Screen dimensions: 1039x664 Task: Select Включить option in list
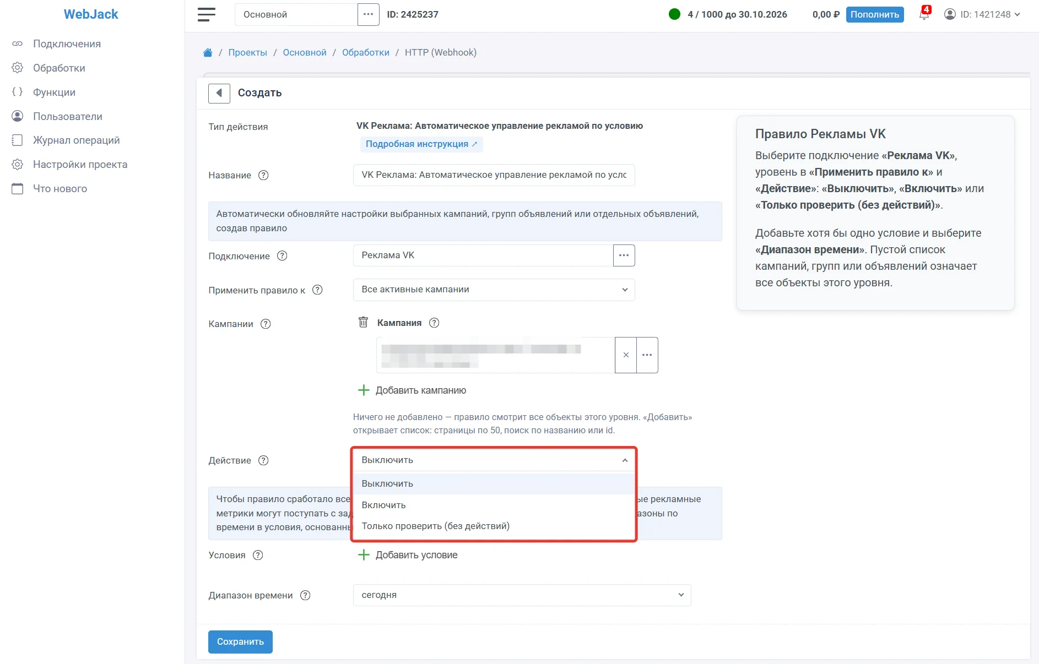click(494, 505)
